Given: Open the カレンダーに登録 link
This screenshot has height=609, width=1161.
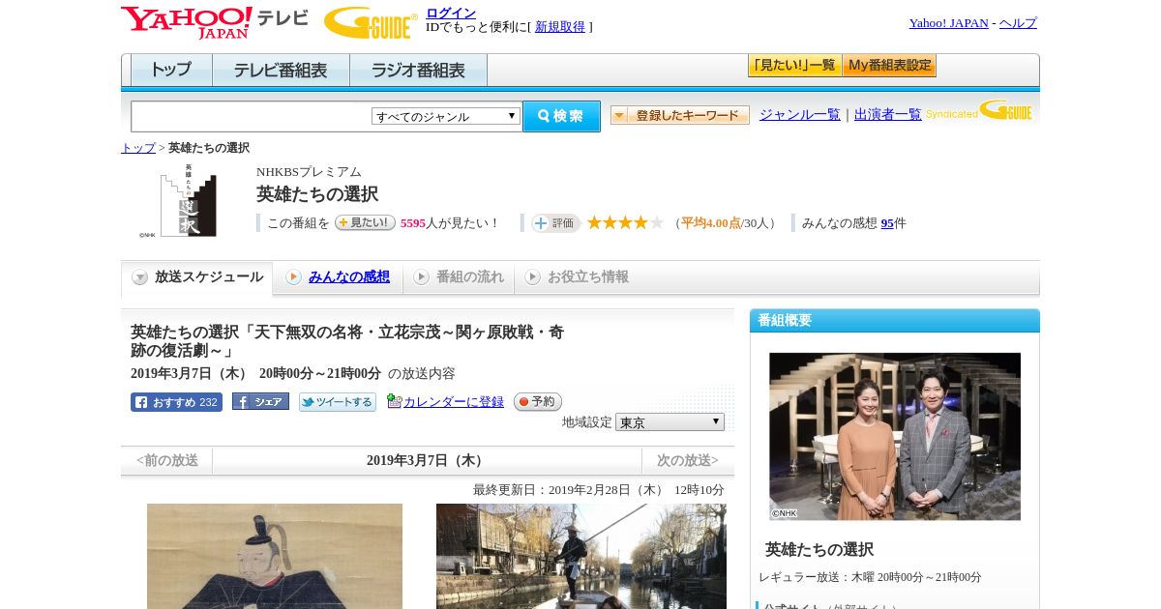Looking at the screenshot, I should tap(454, 402).
